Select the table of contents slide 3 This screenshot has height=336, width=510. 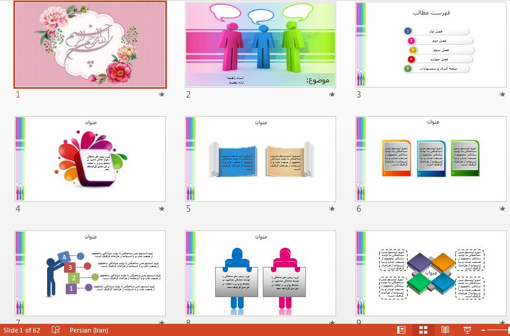coord(431,44)
